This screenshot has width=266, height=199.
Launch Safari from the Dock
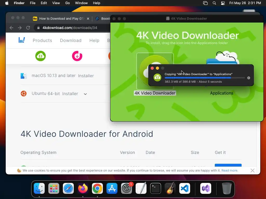(68, 188)
